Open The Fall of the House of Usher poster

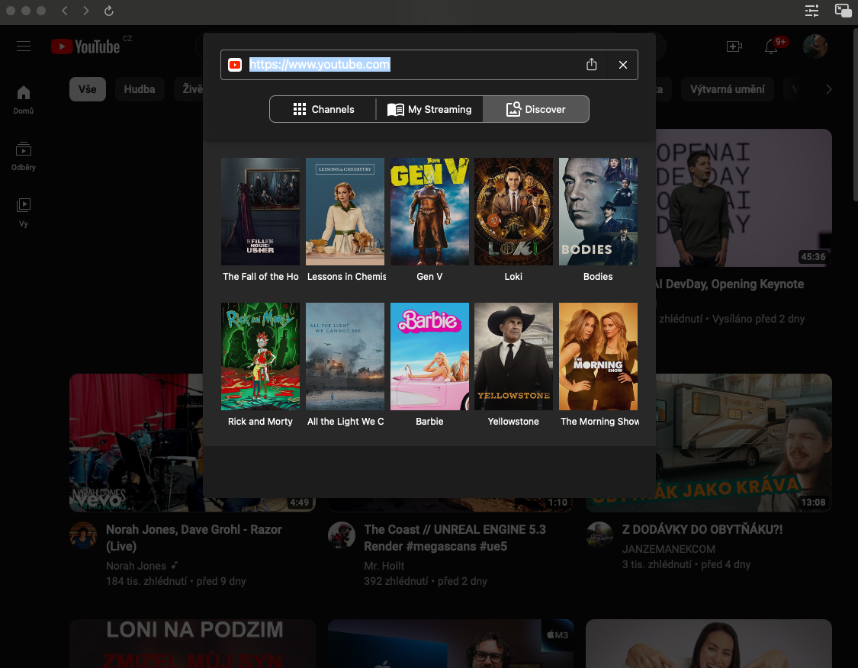click(261, 212)
